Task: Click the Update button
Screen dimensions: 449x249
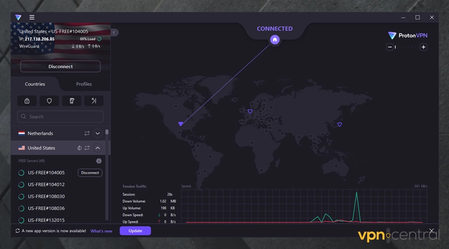Action: pos(135,231)
